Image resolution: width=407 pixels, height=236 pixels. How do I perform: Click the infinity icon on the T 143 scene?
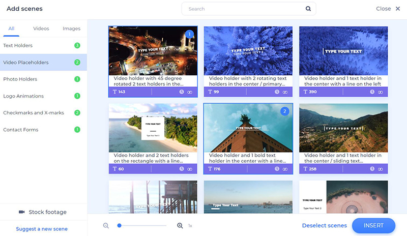pyautogui.click(x=190, y=92)
